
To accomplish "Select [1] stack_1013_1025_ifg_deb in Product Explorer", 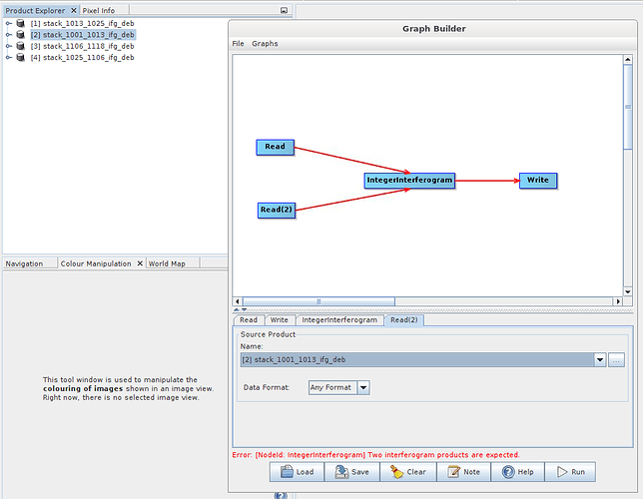I will click(x=83, y=23).
